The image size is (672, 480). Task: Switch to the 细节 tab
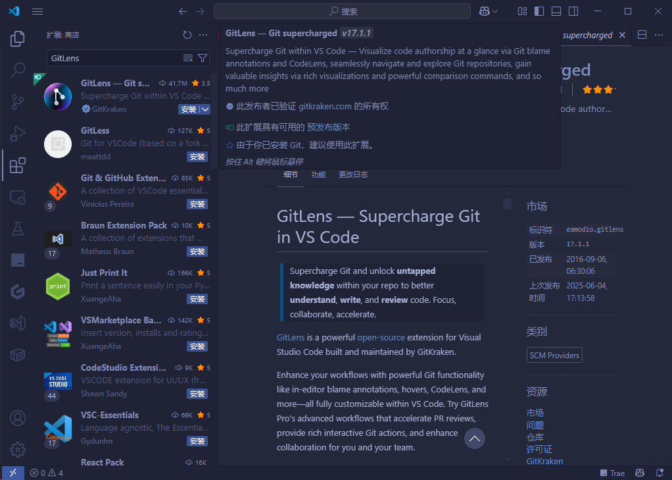(x=291, y=174)
